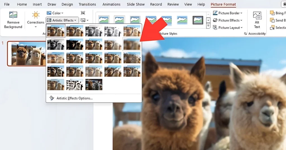Select the None artistic effect thumbnail
This screenshot has height=150, width=286.
click(x=56, y=31)
